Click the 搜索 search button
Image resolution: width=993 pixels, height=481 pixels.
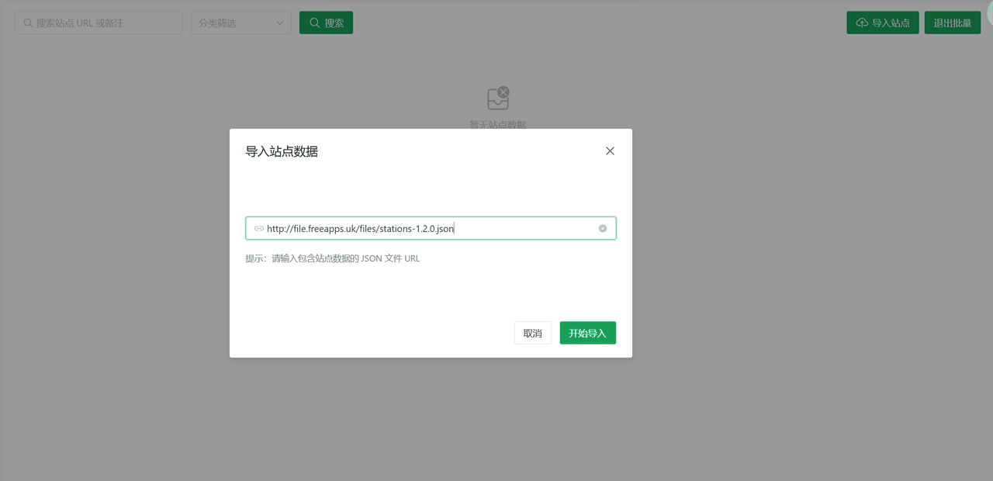click(x=326, y=22)
